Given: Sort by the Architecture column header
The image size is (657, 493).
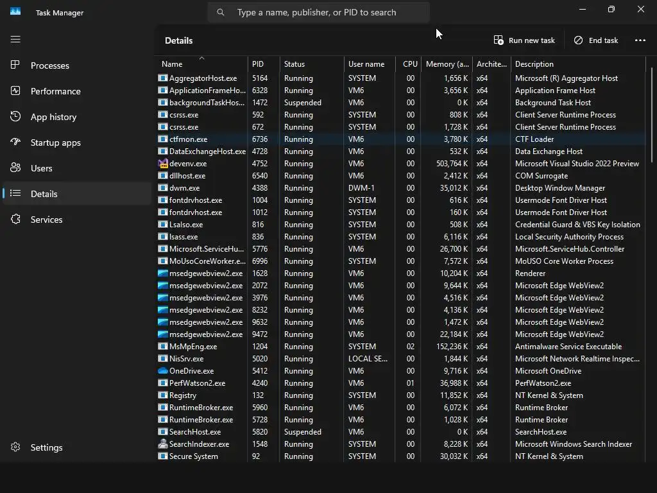Looking at the screenshot, I should pos(491,64).
